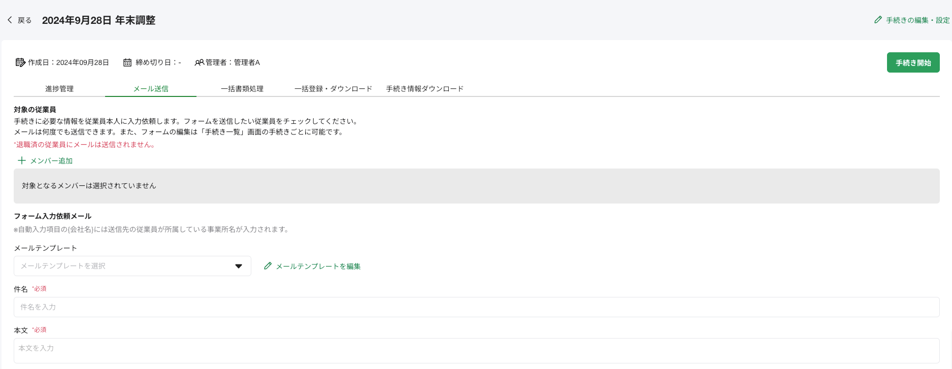Click 対象となるメンバーは選択されていません message
The height and width of the screenshot is (369, 952).
[x=89, y=186]
